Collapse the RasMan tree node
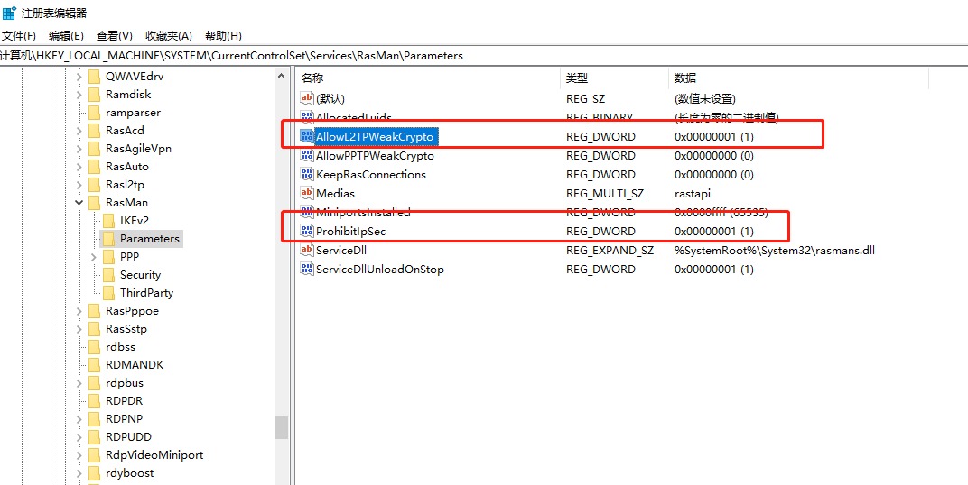 [79, 203]
